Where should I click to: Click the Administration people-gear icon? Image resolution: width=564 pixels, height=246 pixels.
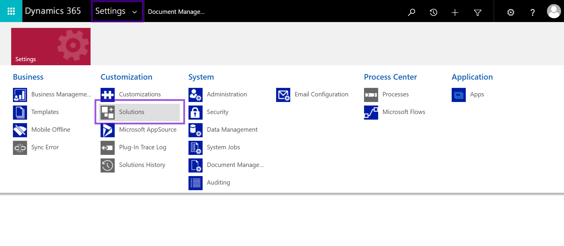point(196,95)
